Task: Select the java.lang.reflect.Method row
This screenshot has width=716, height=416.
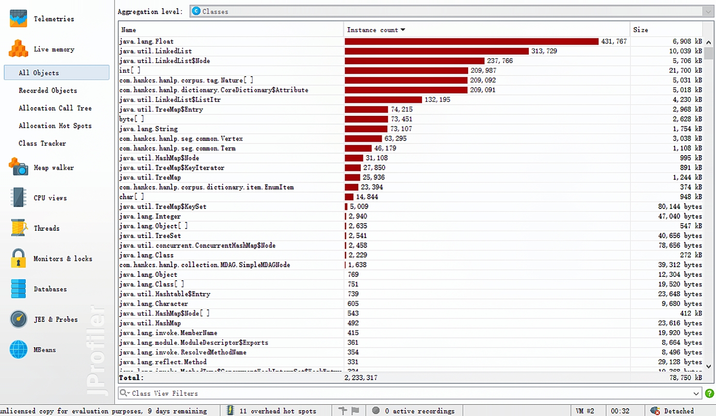Action: tap(411, 362)
